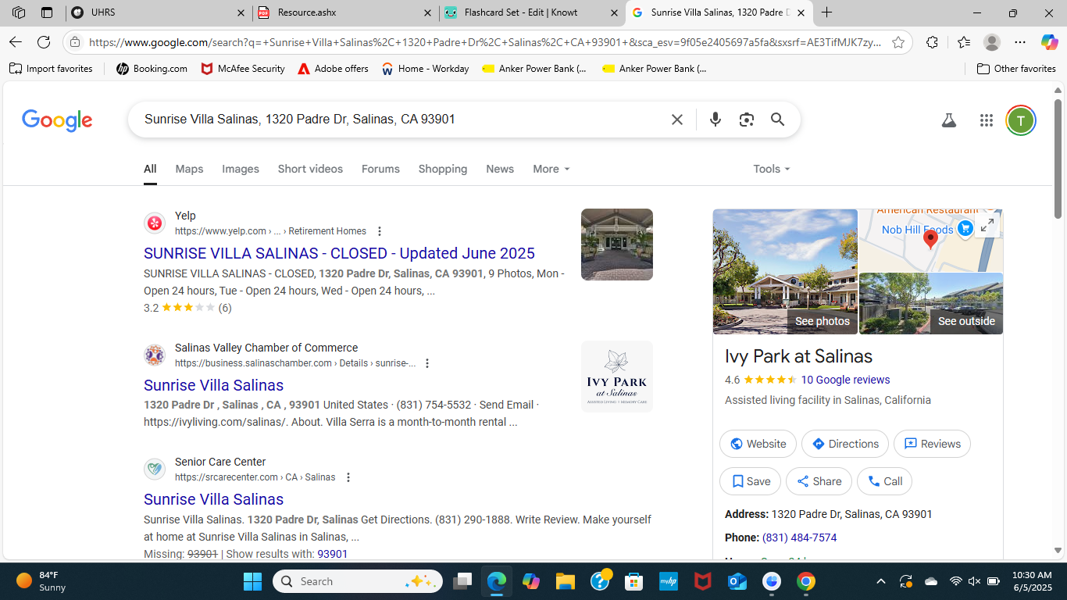
Task: Show results with 93901 link
Action: [x=332, y=554]
